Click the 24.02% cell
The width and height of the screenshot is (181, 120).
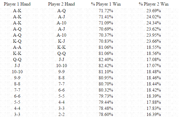(154, 17)
